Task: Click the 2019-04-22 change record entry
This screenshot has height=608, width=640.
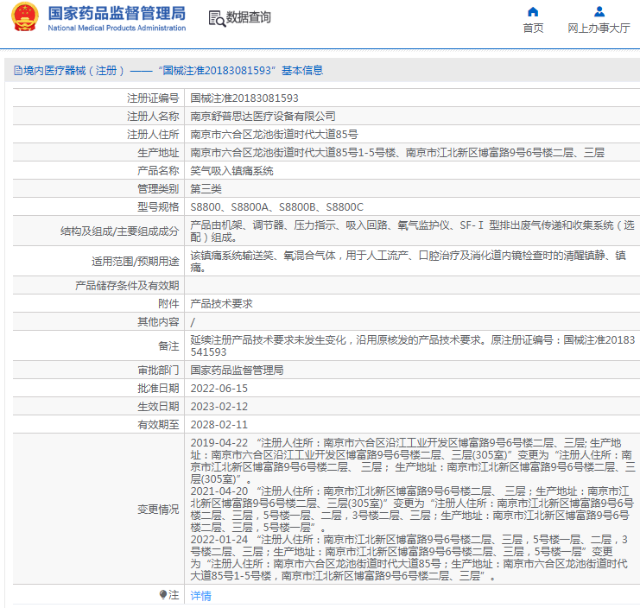Action: click(x=413, y=461)
